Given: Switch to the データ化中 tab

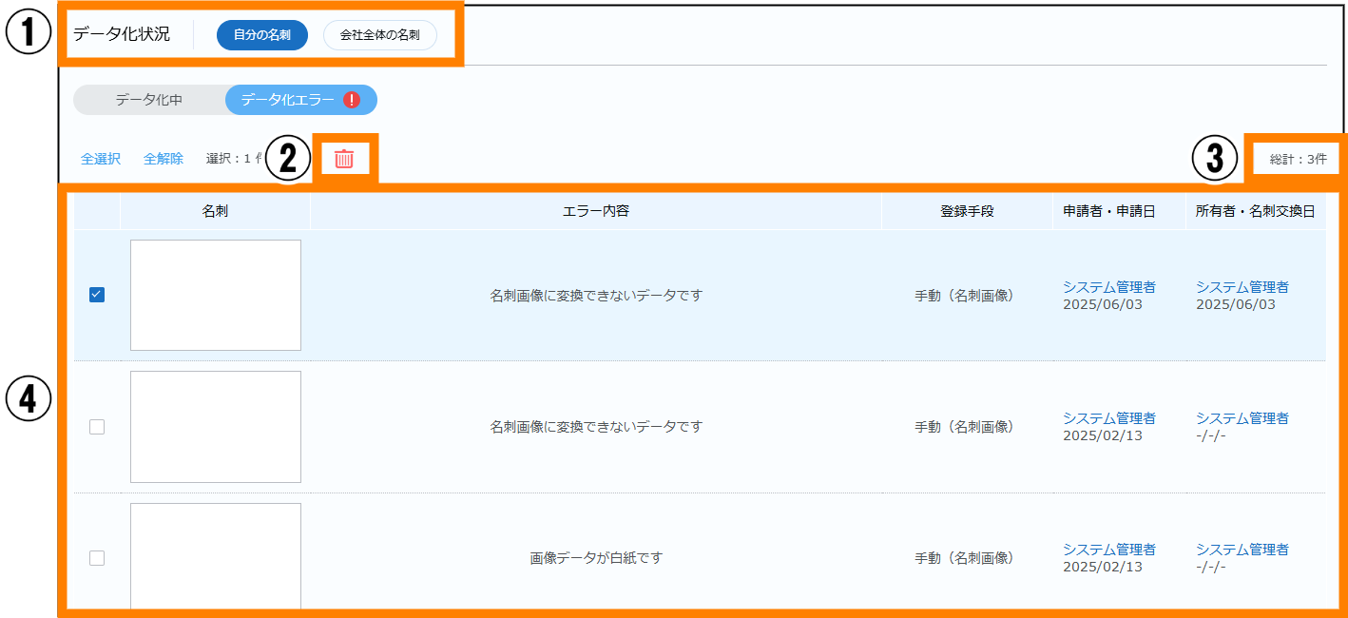Looking at the screenshot, I should coord(149,100).
